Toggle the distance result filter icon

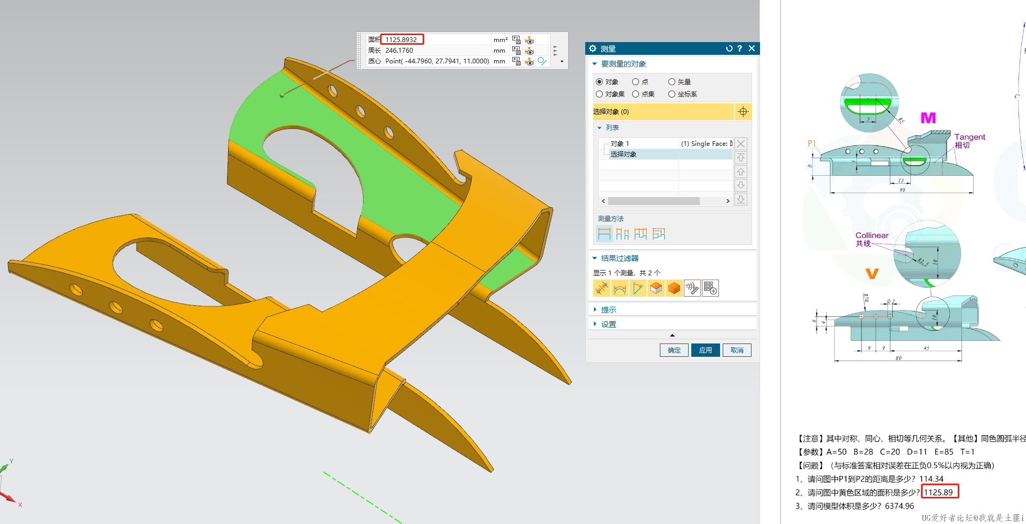point(602,288)
